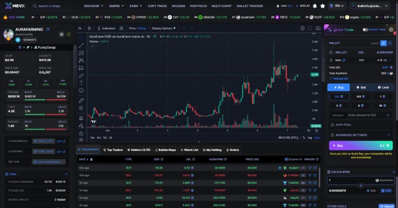Toggle auto scale on chart
This screenshot has height=208, width=398.
pyautogui.click(x=317, y=138)
